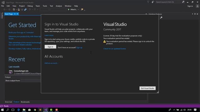This screenshot has width=200, height=112.
Task: Click the account avatar icon
Action: [197, 6]
